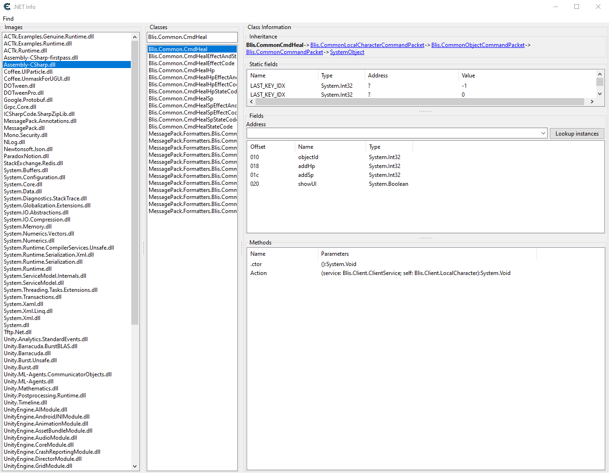Click the .NET Info application icon

[7, 7]
